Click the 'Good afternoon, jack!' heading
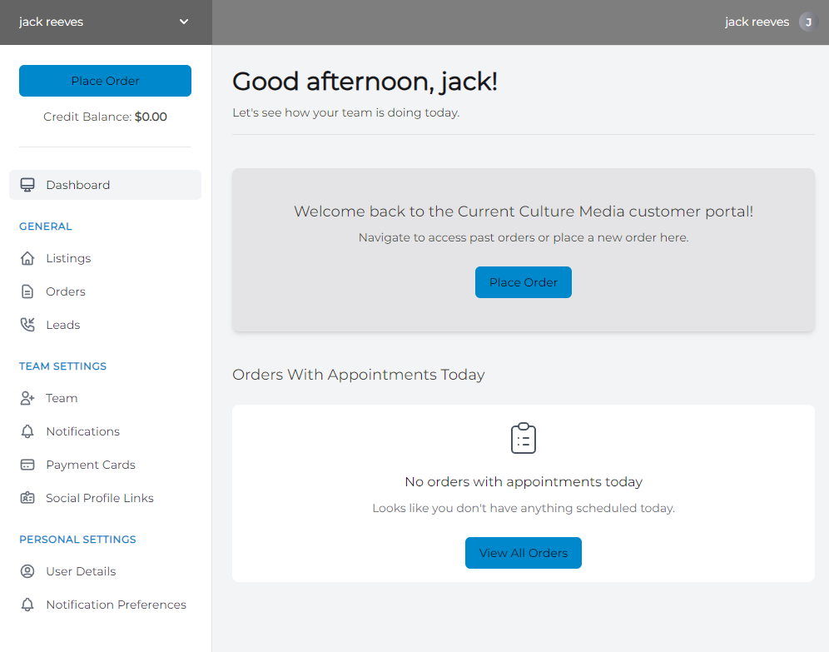This screenshot has height=652, width=829. tap(365, 82)
